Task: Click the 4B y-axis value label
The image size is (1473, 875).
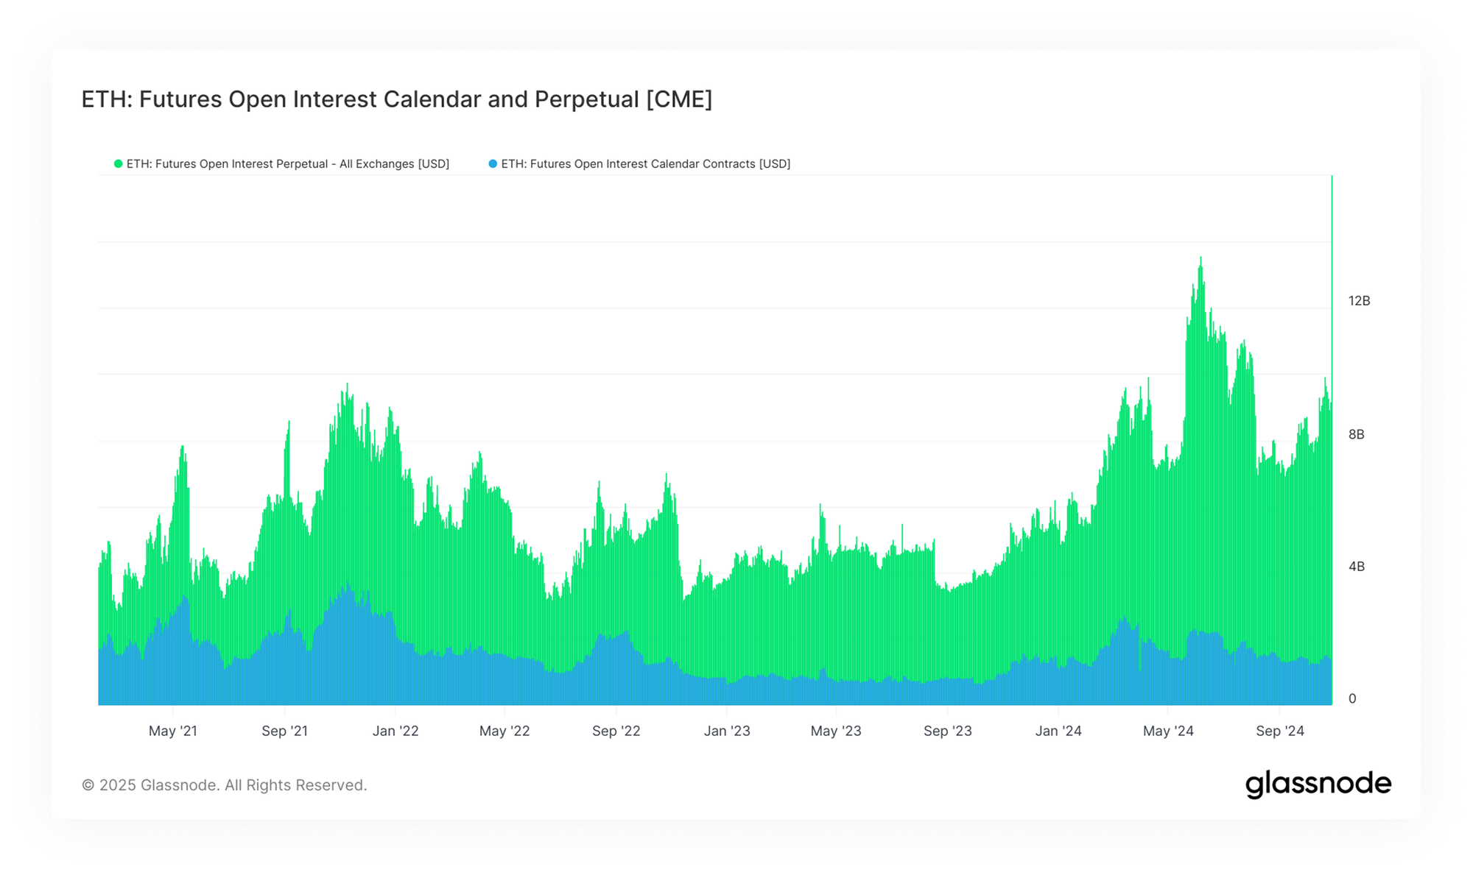Action: pos(1356,567)
